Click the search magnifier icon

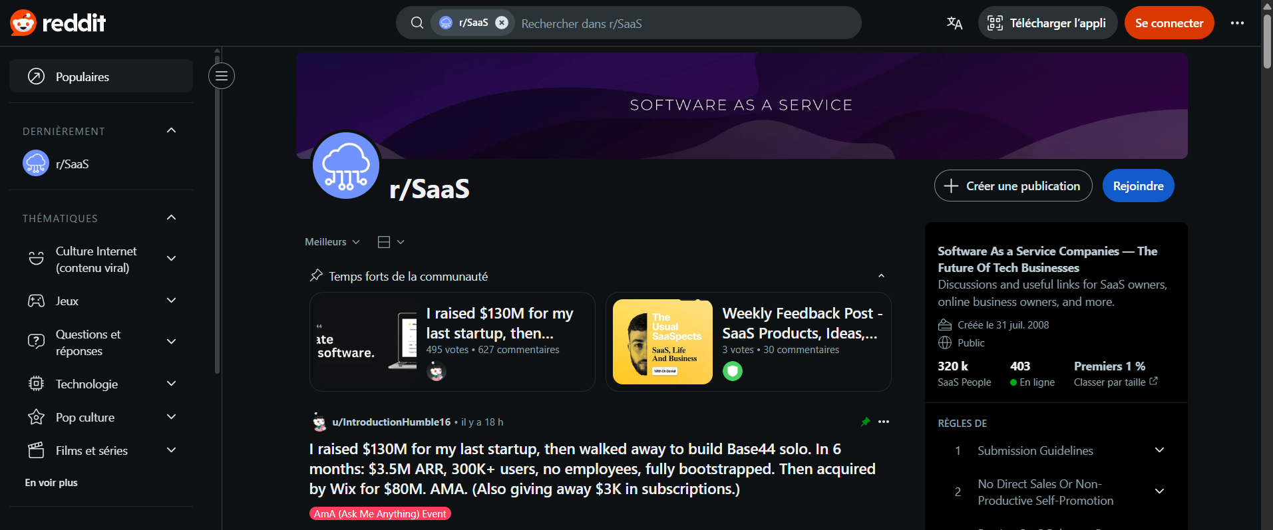(x=417, y=22)
